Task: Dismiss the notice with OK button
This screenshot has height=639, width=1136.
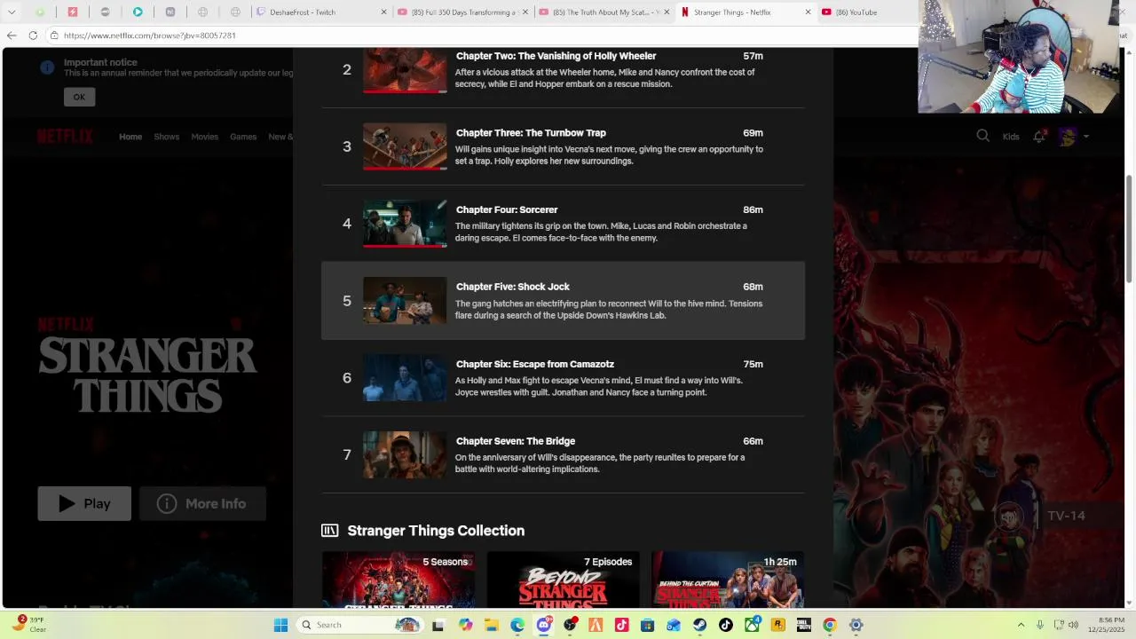Action: (x=79, y=97)
